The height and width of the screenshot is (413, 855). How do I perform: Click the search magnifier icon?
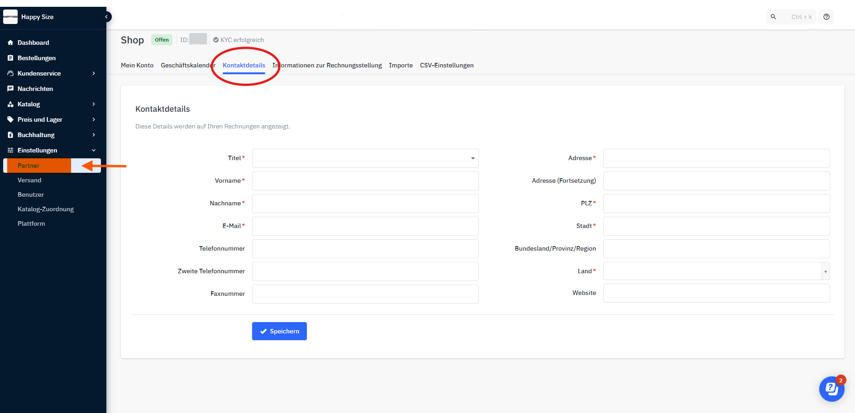pos(774,17)
